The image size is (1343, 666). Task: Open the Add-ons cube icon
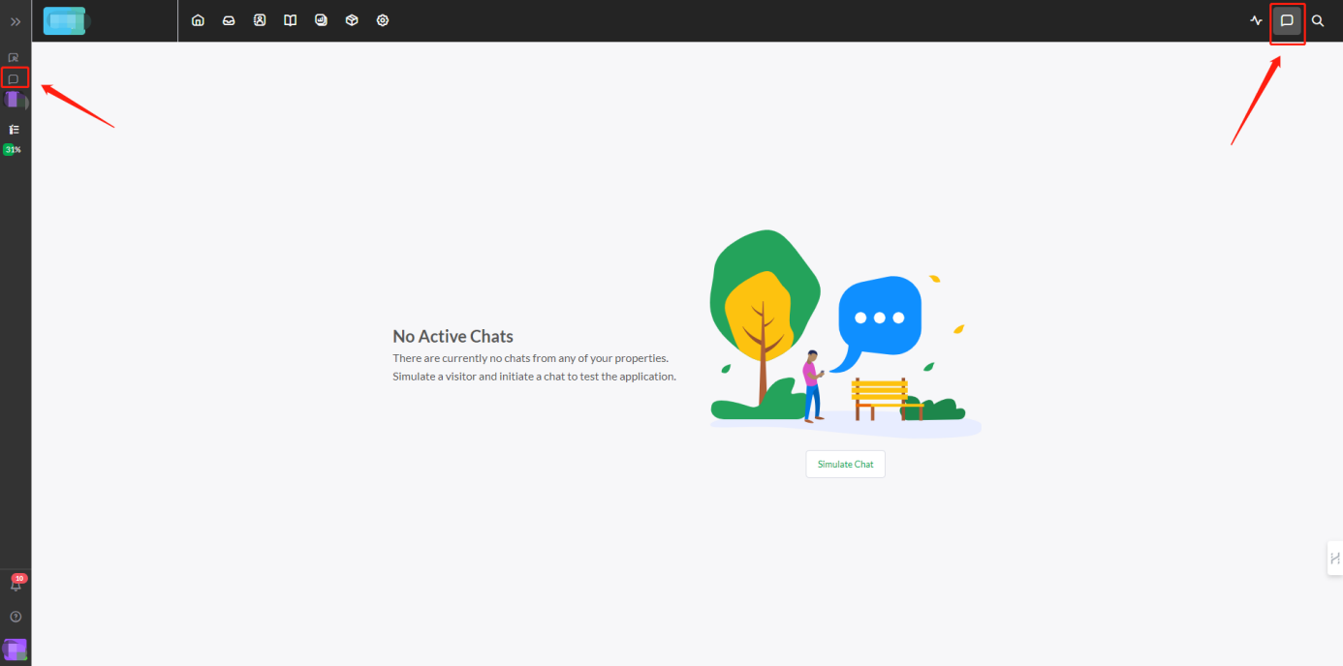pyautogui.click(x=352, y=20)
